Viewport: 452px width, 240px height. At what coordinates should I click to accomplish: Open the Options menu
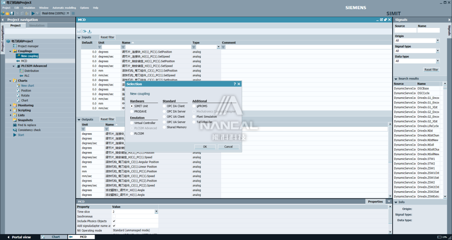(85, 8)
